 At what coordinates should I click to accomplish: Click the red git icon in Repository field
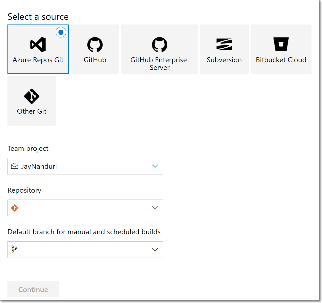[x=15, y=208]
